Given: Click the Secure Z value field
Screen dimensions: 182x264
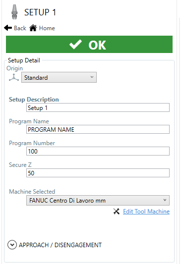Looking at the screenshot, I should coord(98,173).
